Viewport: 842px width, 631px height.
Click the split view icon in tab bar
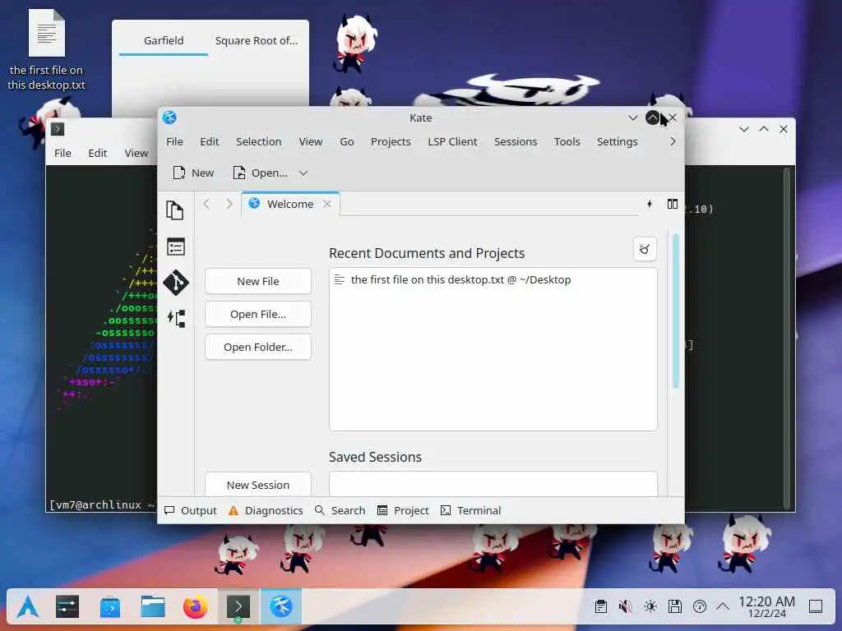pyautogui.click(x=673, y=204)
